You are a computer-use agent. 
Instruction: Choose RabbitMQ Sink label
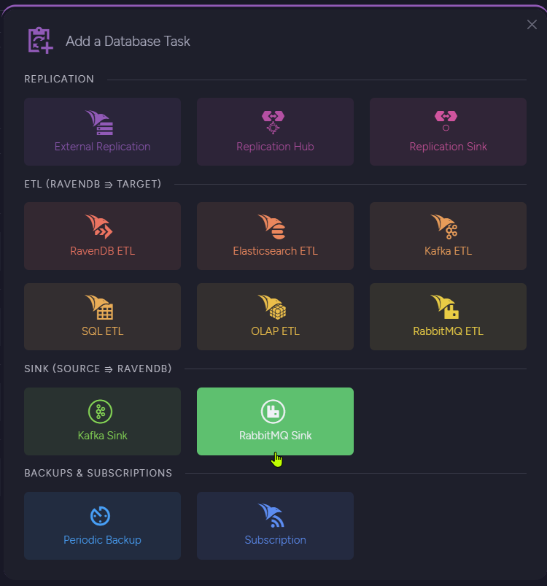pyautogui.click(x=275, y=436)
